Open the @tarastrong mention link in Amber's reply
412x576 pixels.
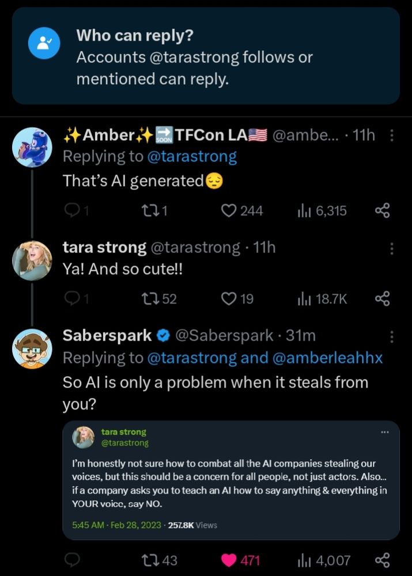[x=192, y=157]
